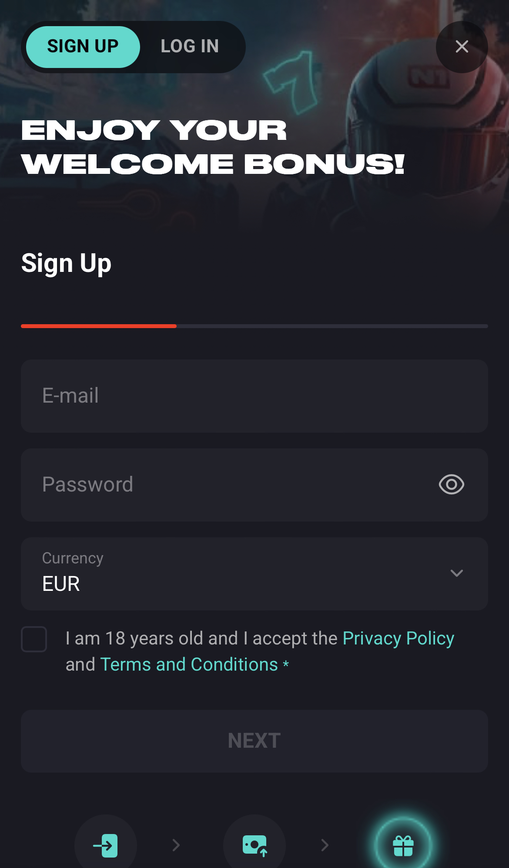This screenshot has width=509, height=868.
Task: Switch to the LOG IN tab
Action: pyautogui.click(x=190, y=47)
